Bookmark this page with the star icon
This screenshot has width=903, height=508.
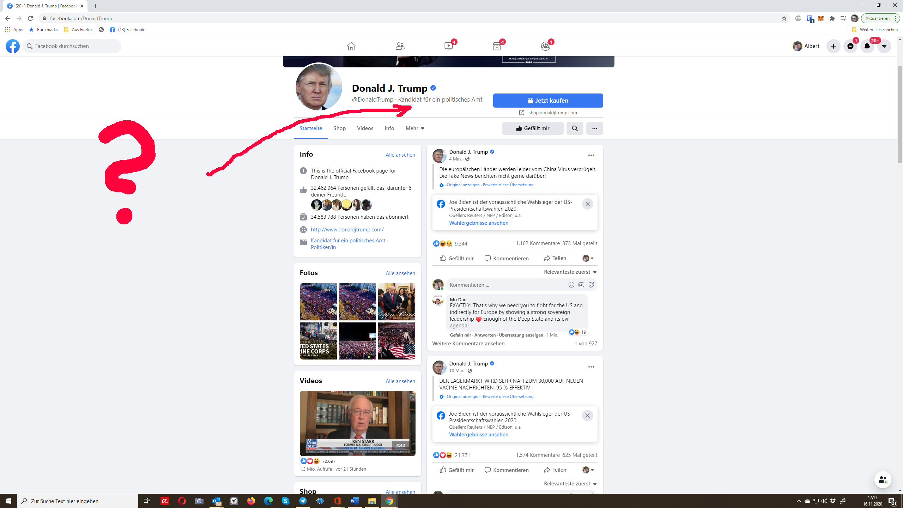[784, 18]
